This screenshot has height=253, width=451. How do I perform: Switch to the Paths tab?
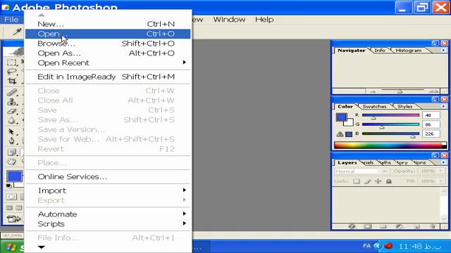pyautogui.click(x=385, y=162)
